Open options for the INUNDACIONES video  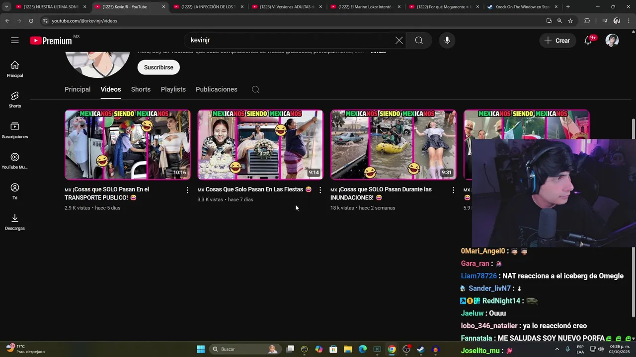[453, 190]
